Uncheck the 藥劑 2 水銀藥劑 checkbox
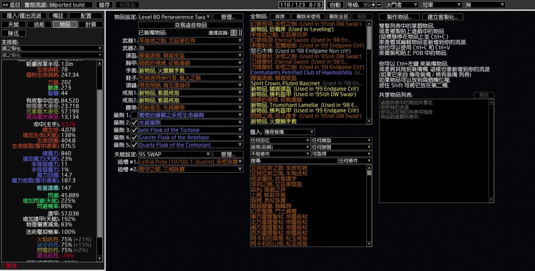This screenshot has width=535, height=271. click(x=134, y=122)
